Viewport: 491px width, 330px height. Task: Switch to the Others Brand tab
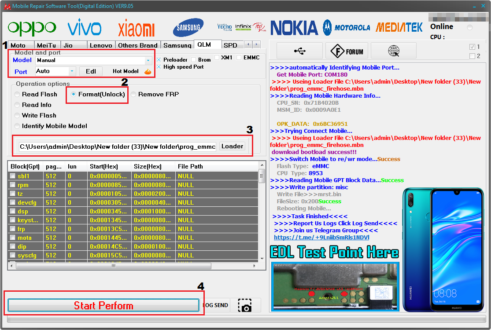pyautogui.click(x=138, y=45)
